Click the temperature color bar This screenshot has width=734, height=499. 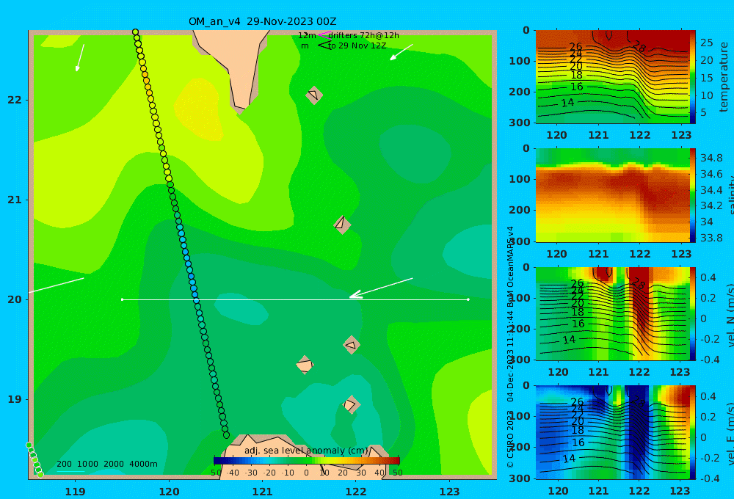click(x=693, y=77)
